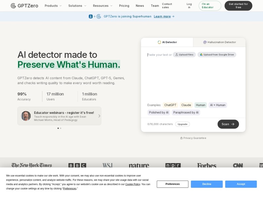Click the I'm an Educator button
This screenshot has width=263, height=197.
[x=210, y=6]
